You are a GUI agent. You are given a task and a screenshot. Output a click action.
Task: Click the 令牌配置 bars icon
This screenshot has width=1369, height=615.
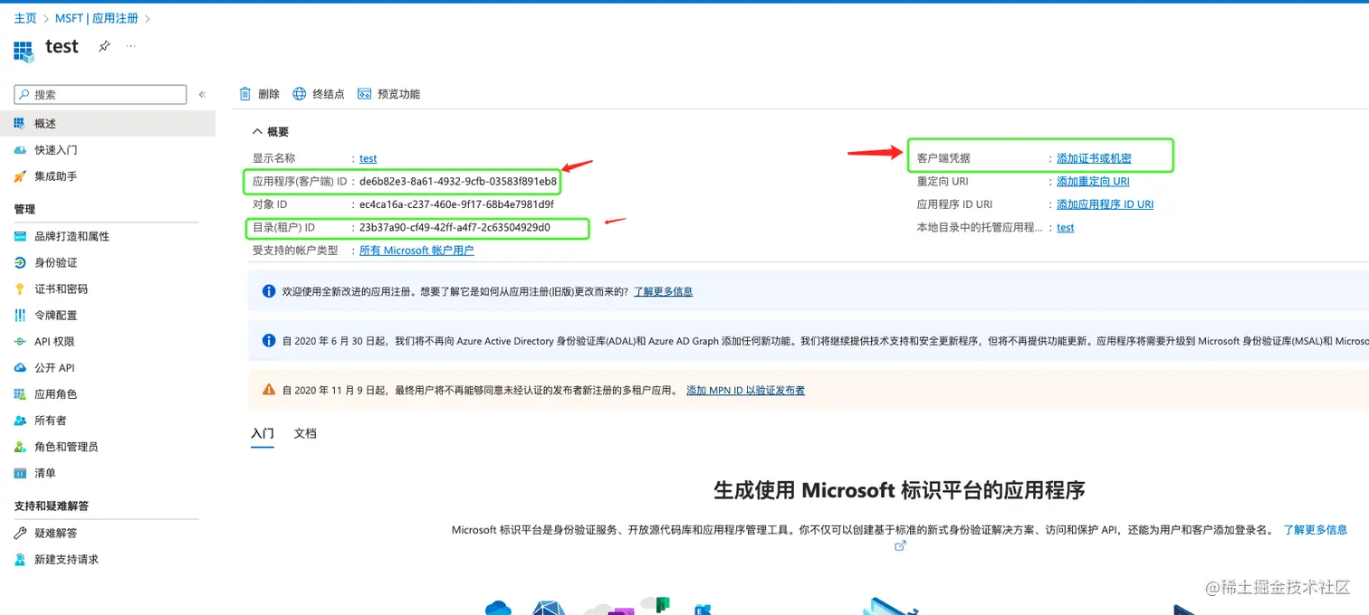click(20, 315)
